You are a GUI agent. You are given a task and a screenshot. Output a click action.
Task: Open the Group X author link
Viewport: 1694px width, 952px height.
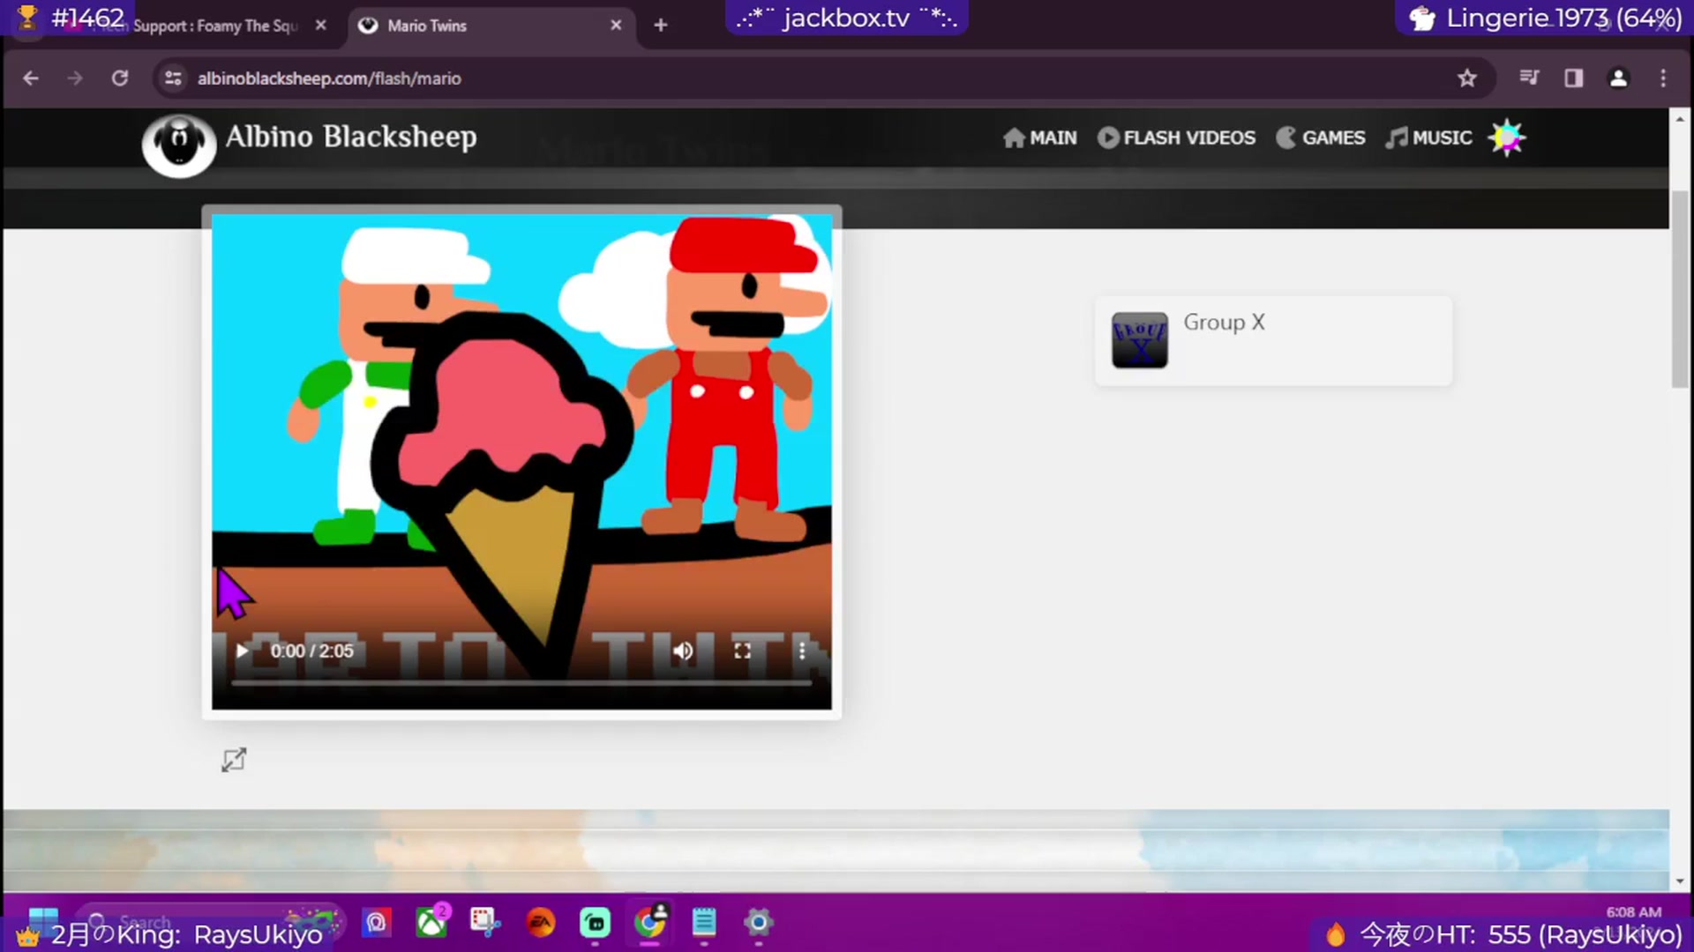(x=1224, y=323)
